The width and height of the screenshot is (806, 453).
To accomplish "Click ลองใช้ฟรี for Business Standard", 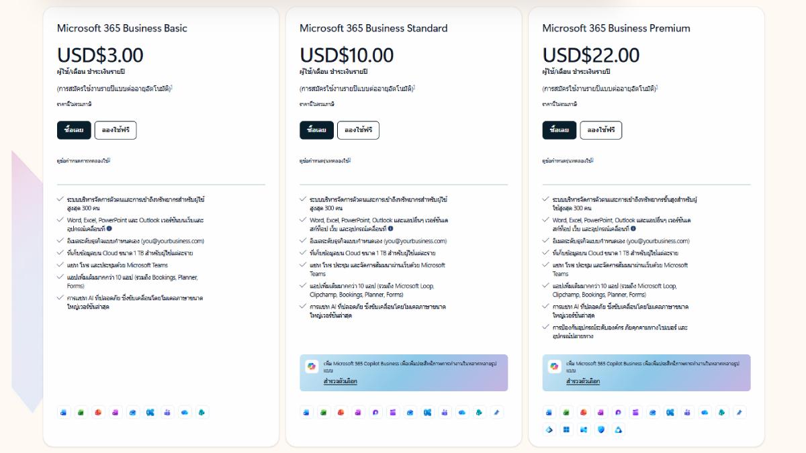I will click(x=358, y=130).
